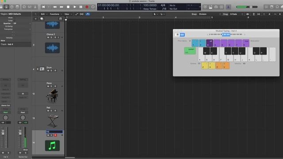Click the green Read automation button
The height and width of the screenshot is (159, 283).
pos(6,112)
